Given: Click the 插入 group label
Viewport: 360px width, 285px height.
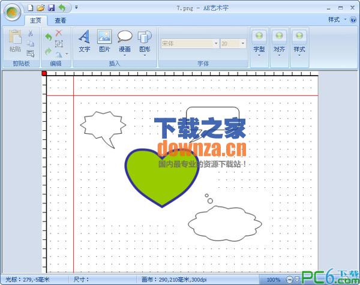Looking at the screenshot, I should coord(115,64).
